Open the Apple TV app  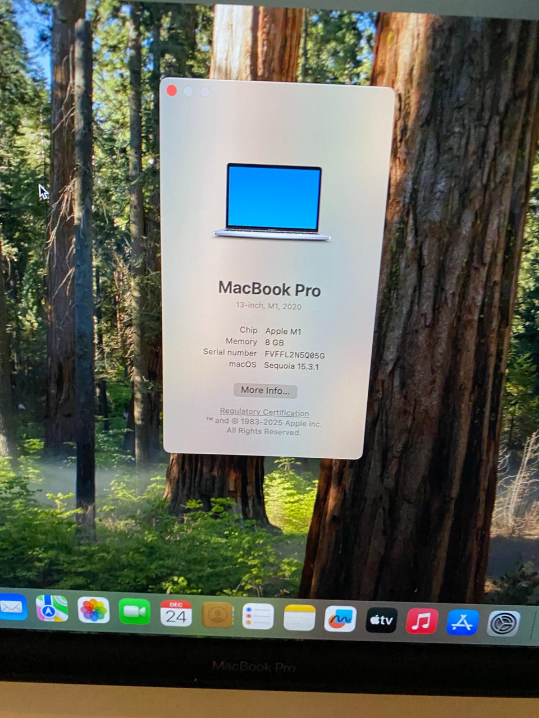tap(381, 620)
